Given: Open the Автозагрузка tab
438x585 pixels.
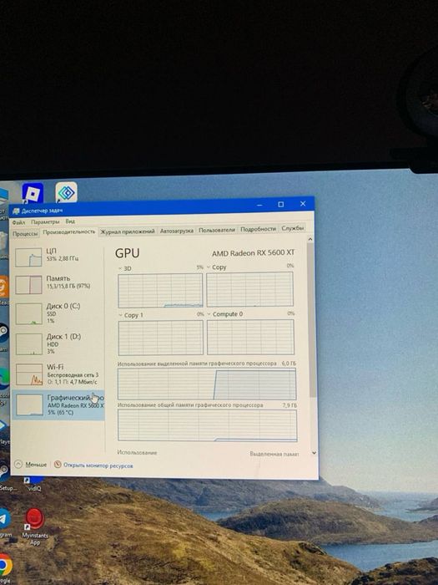Looking at the screenshot, I should [x=177, y=231].
